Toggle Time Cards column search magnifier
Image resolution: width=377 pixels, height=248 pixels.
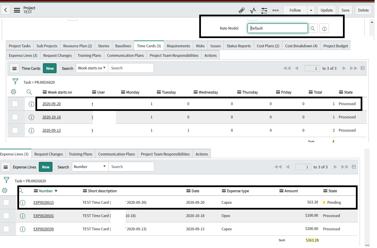click(x=29, y=92)
